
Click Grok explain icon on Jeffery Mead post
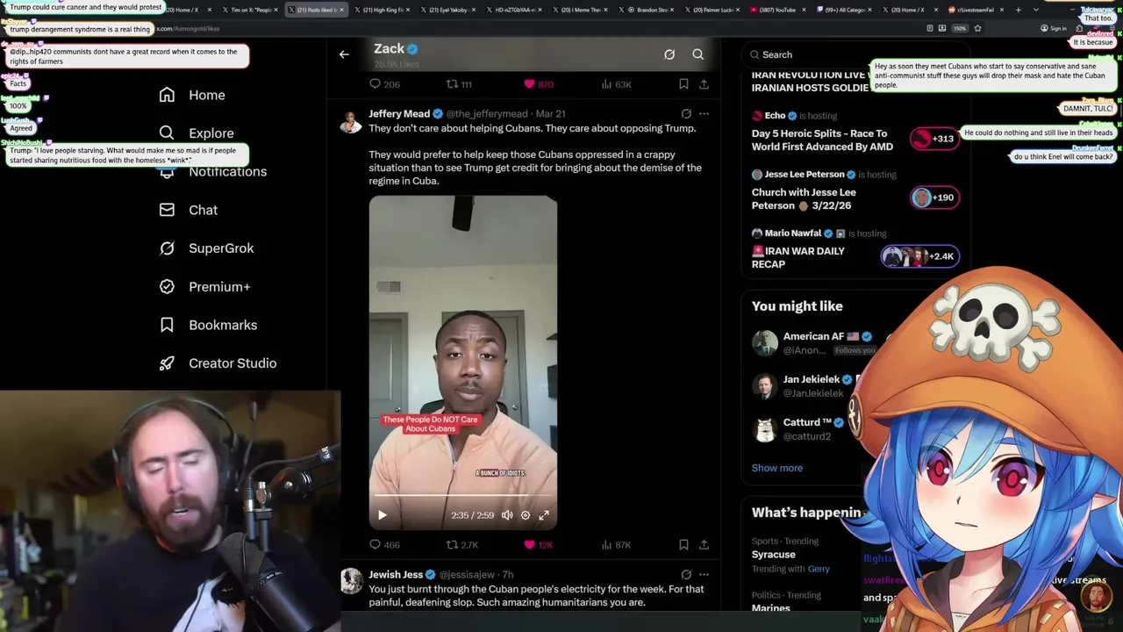686,113
